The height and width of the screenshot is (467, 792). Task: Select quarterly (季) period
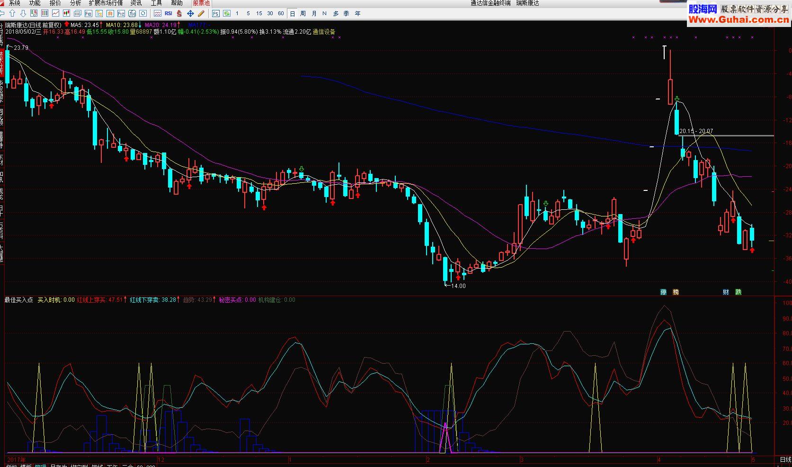pyautogui.click(x=347, y=14)
